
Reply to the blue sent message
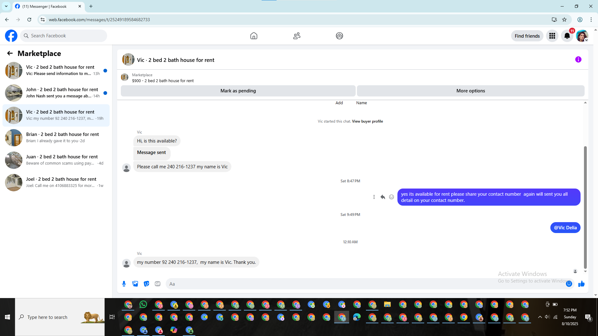tap(383, 197)
